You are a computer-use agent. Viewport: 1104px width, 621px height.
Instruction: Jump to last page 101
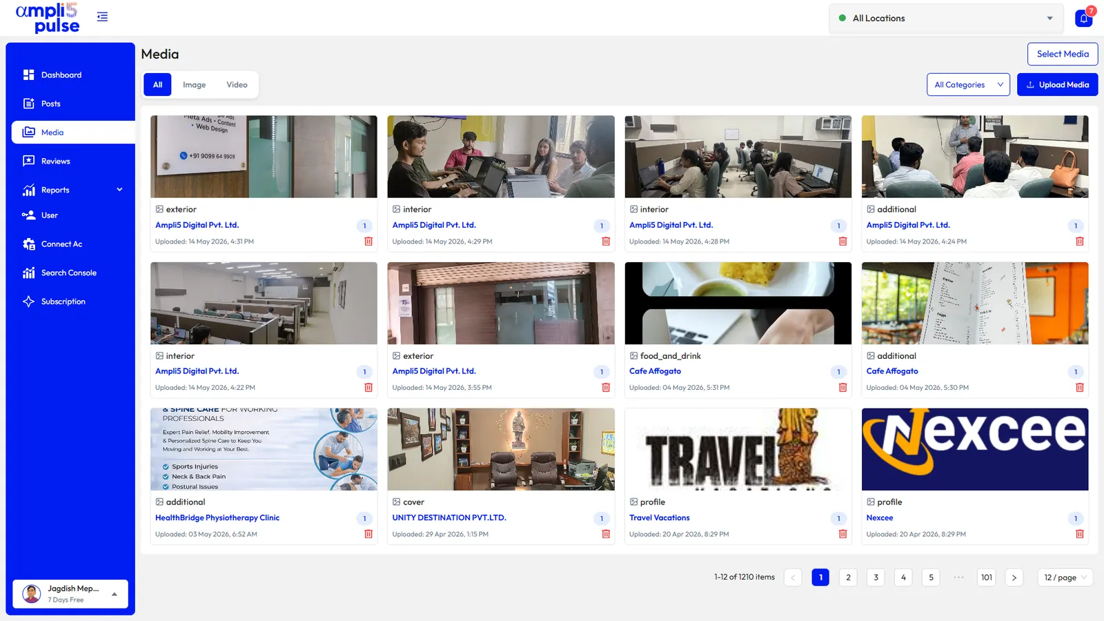pos(987,578)
